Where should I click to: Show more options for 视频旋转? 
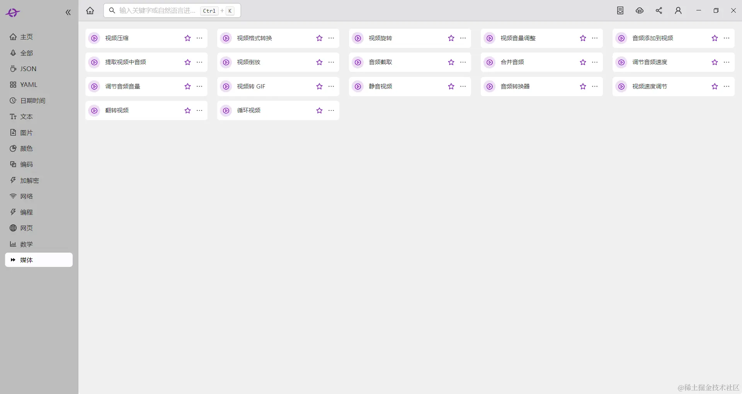click(x=463, y=38)
